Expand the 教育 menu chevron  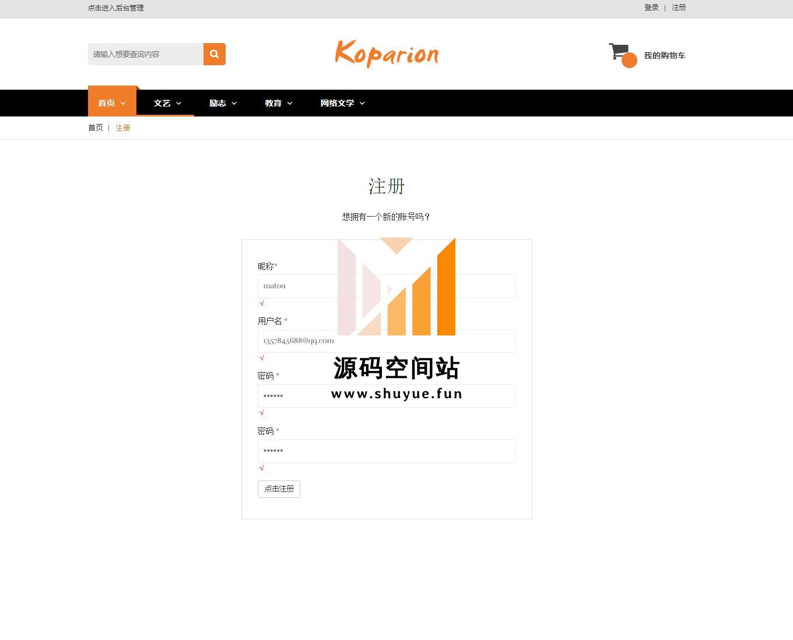(x=290, y=103)
